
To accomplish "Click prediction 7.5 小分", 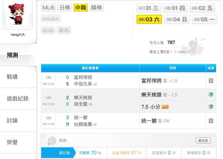I will (x=151, y=107).
